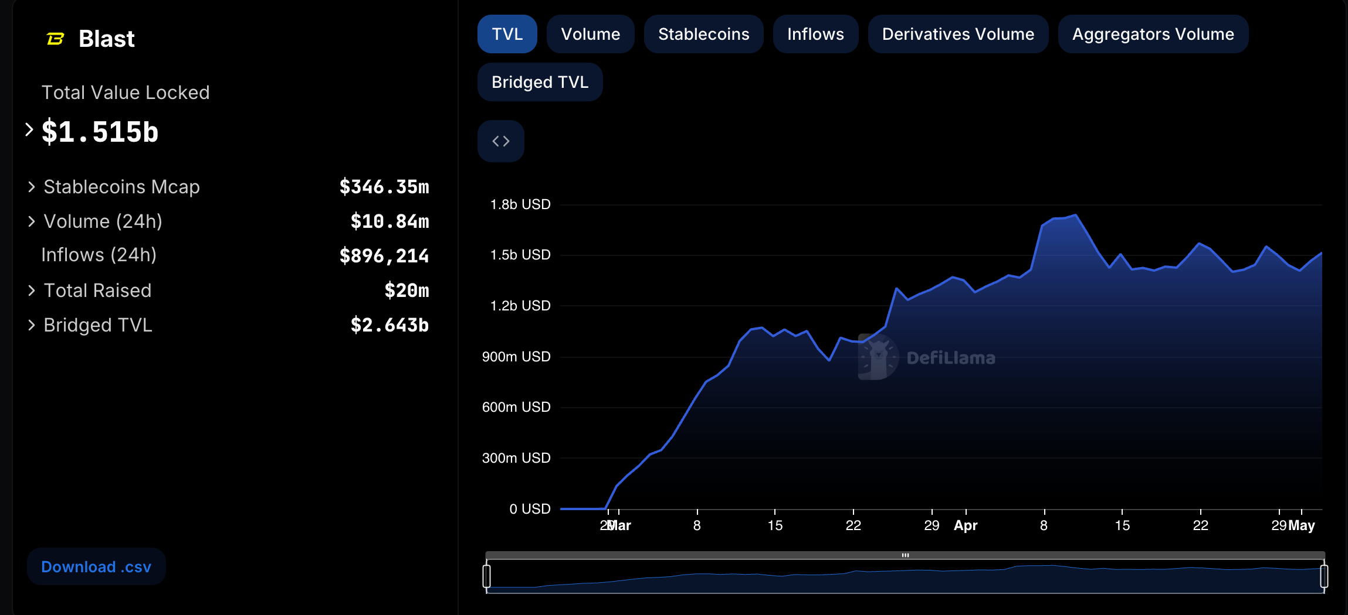Screen dimensions: 1348x615
Task: Click the 300m USD axis label
Action: pyautogui.click(x=516, y=458)
